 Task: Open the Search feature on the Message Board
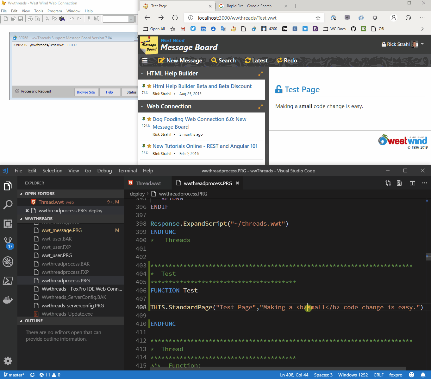pyautogui.click(x=223, y=61)
